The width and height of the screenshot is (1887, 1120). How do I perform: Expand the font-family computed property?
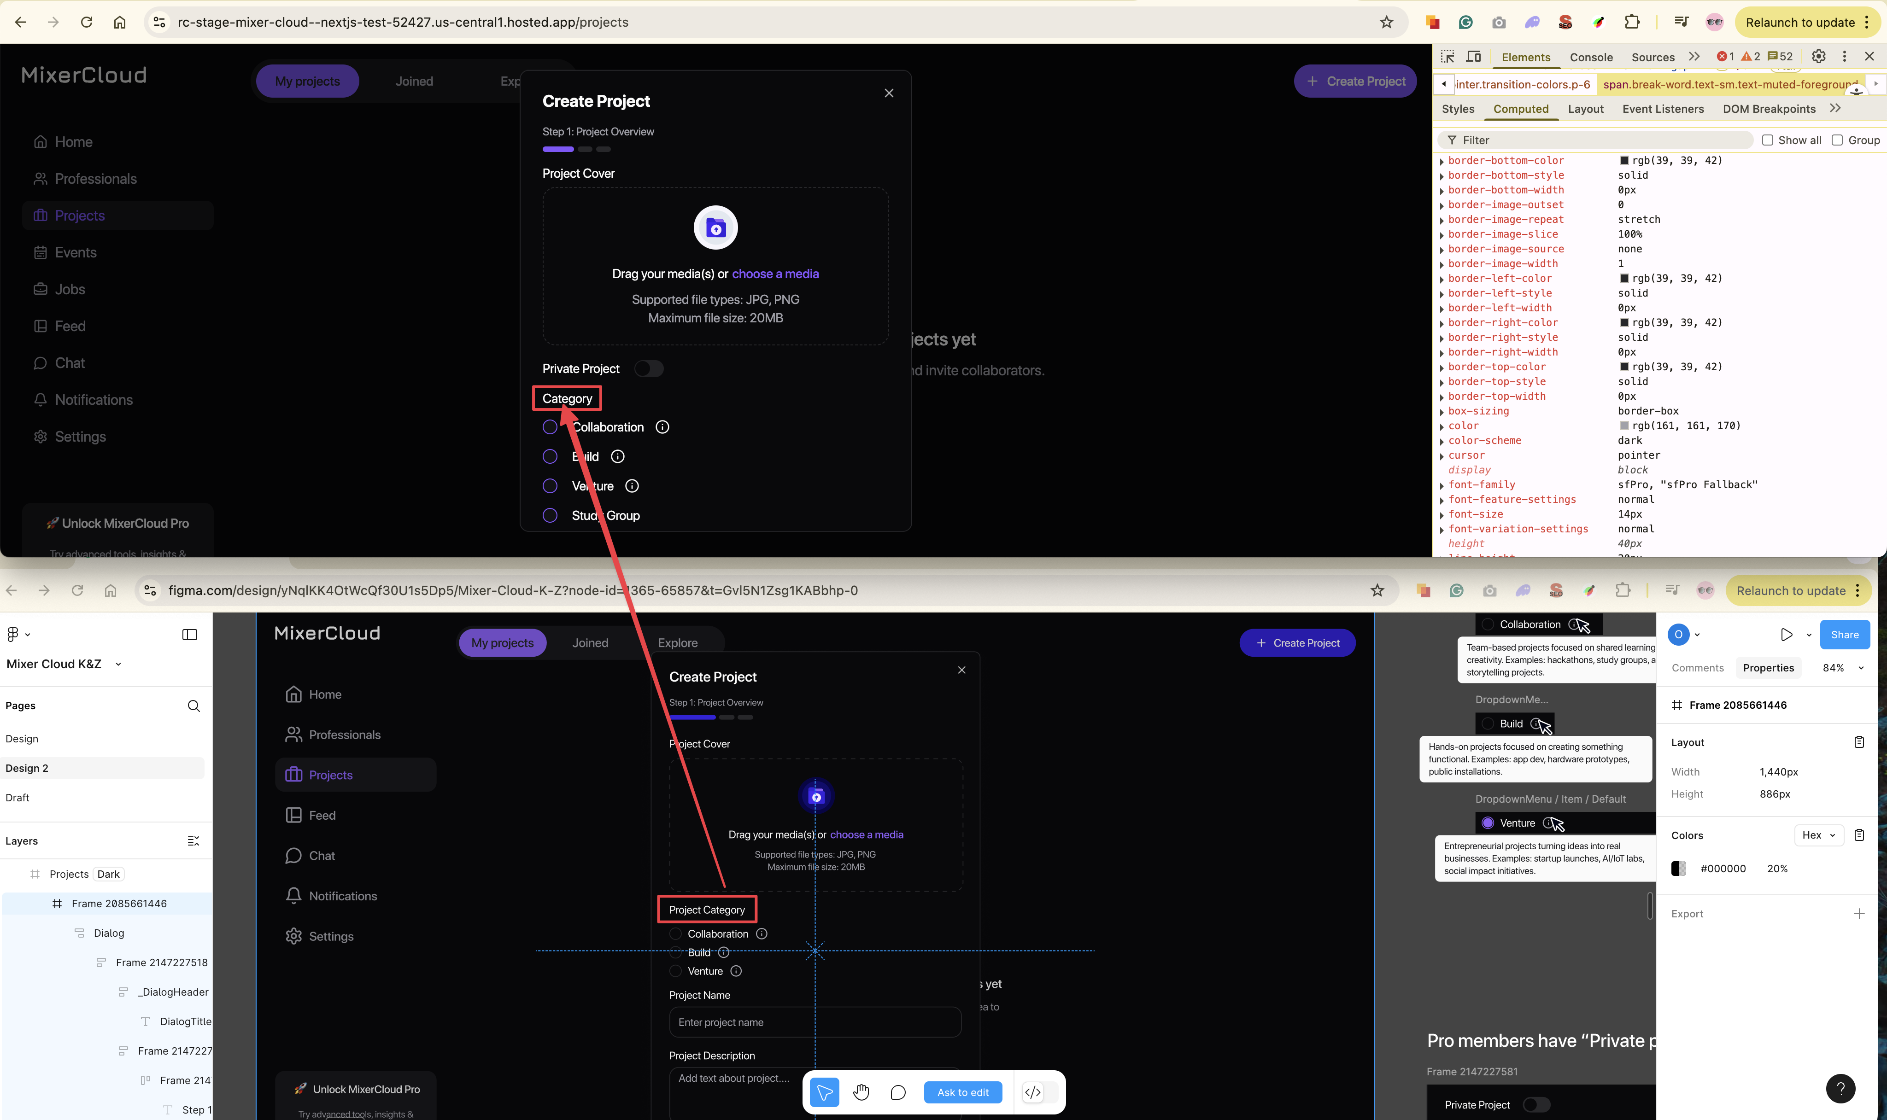click(1442, 485)
